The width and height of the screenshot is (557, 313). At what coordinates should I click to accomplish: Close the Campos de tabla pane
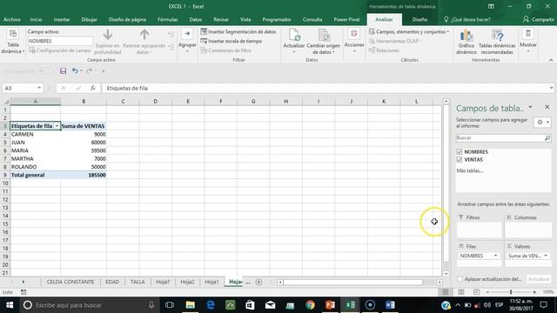[x=547, y=107]
